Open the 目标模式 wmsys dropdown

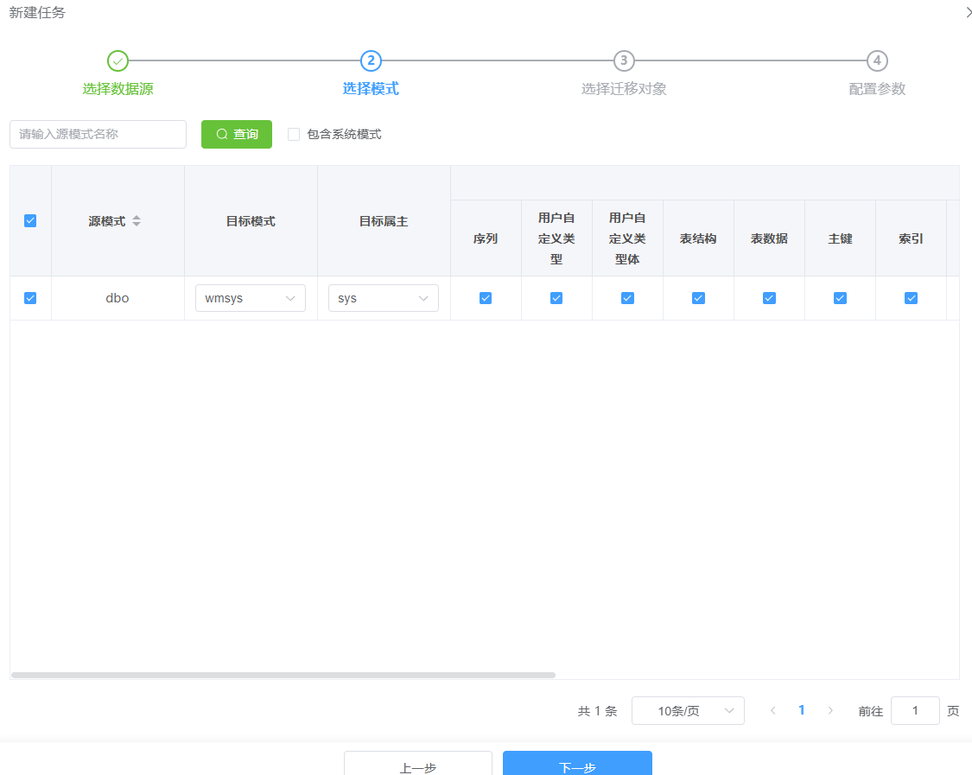(251, 298)
